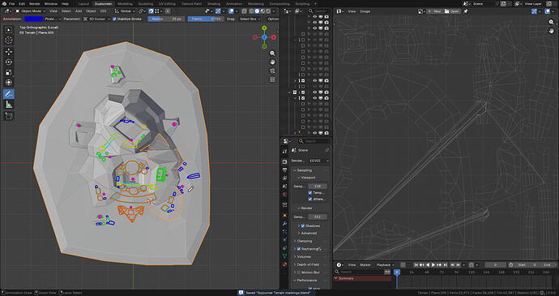The height and width of the screenshot is (296, 559).
Task: Select the Annotate tool
Action: coord(9,94)
